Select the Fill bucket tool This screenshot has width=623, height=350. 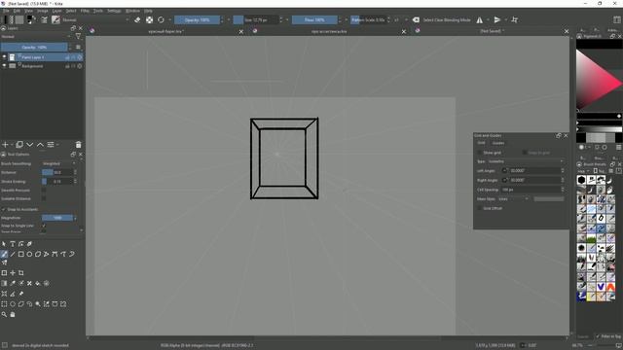coord(38,283)
